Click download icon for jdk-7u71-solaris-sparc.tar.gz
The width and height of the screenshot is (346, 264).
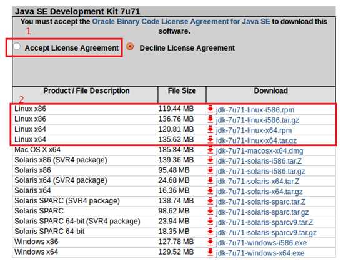point(210,212)
